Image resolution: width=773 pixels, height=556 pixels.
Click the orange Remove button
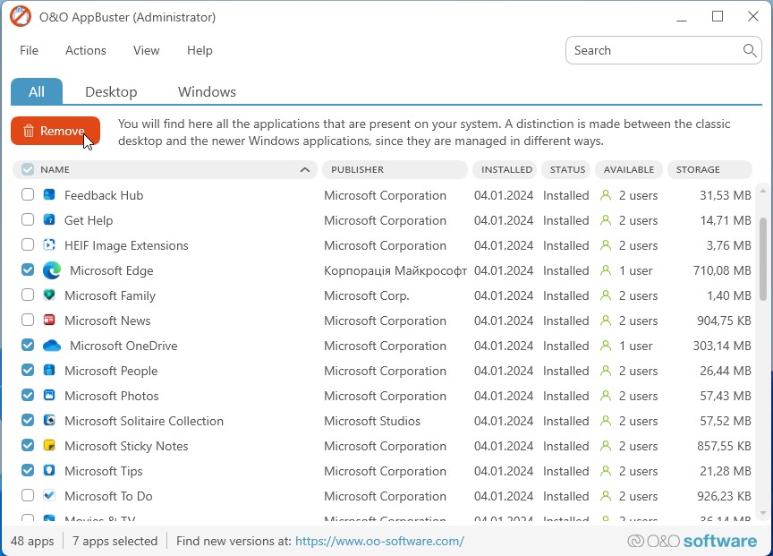click(x=55, y=131)
